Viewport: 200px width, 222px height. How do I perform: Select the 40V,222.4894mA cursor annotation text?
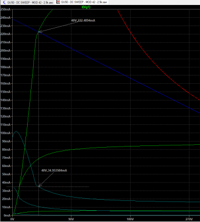pos(83,21)
